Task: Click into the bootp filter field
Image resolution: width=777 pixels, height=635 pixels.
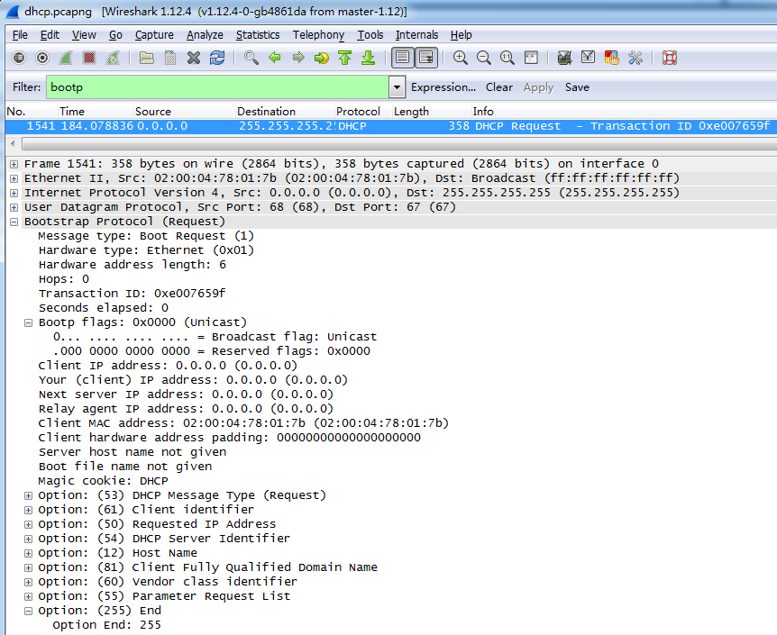Action: (218, 87)
